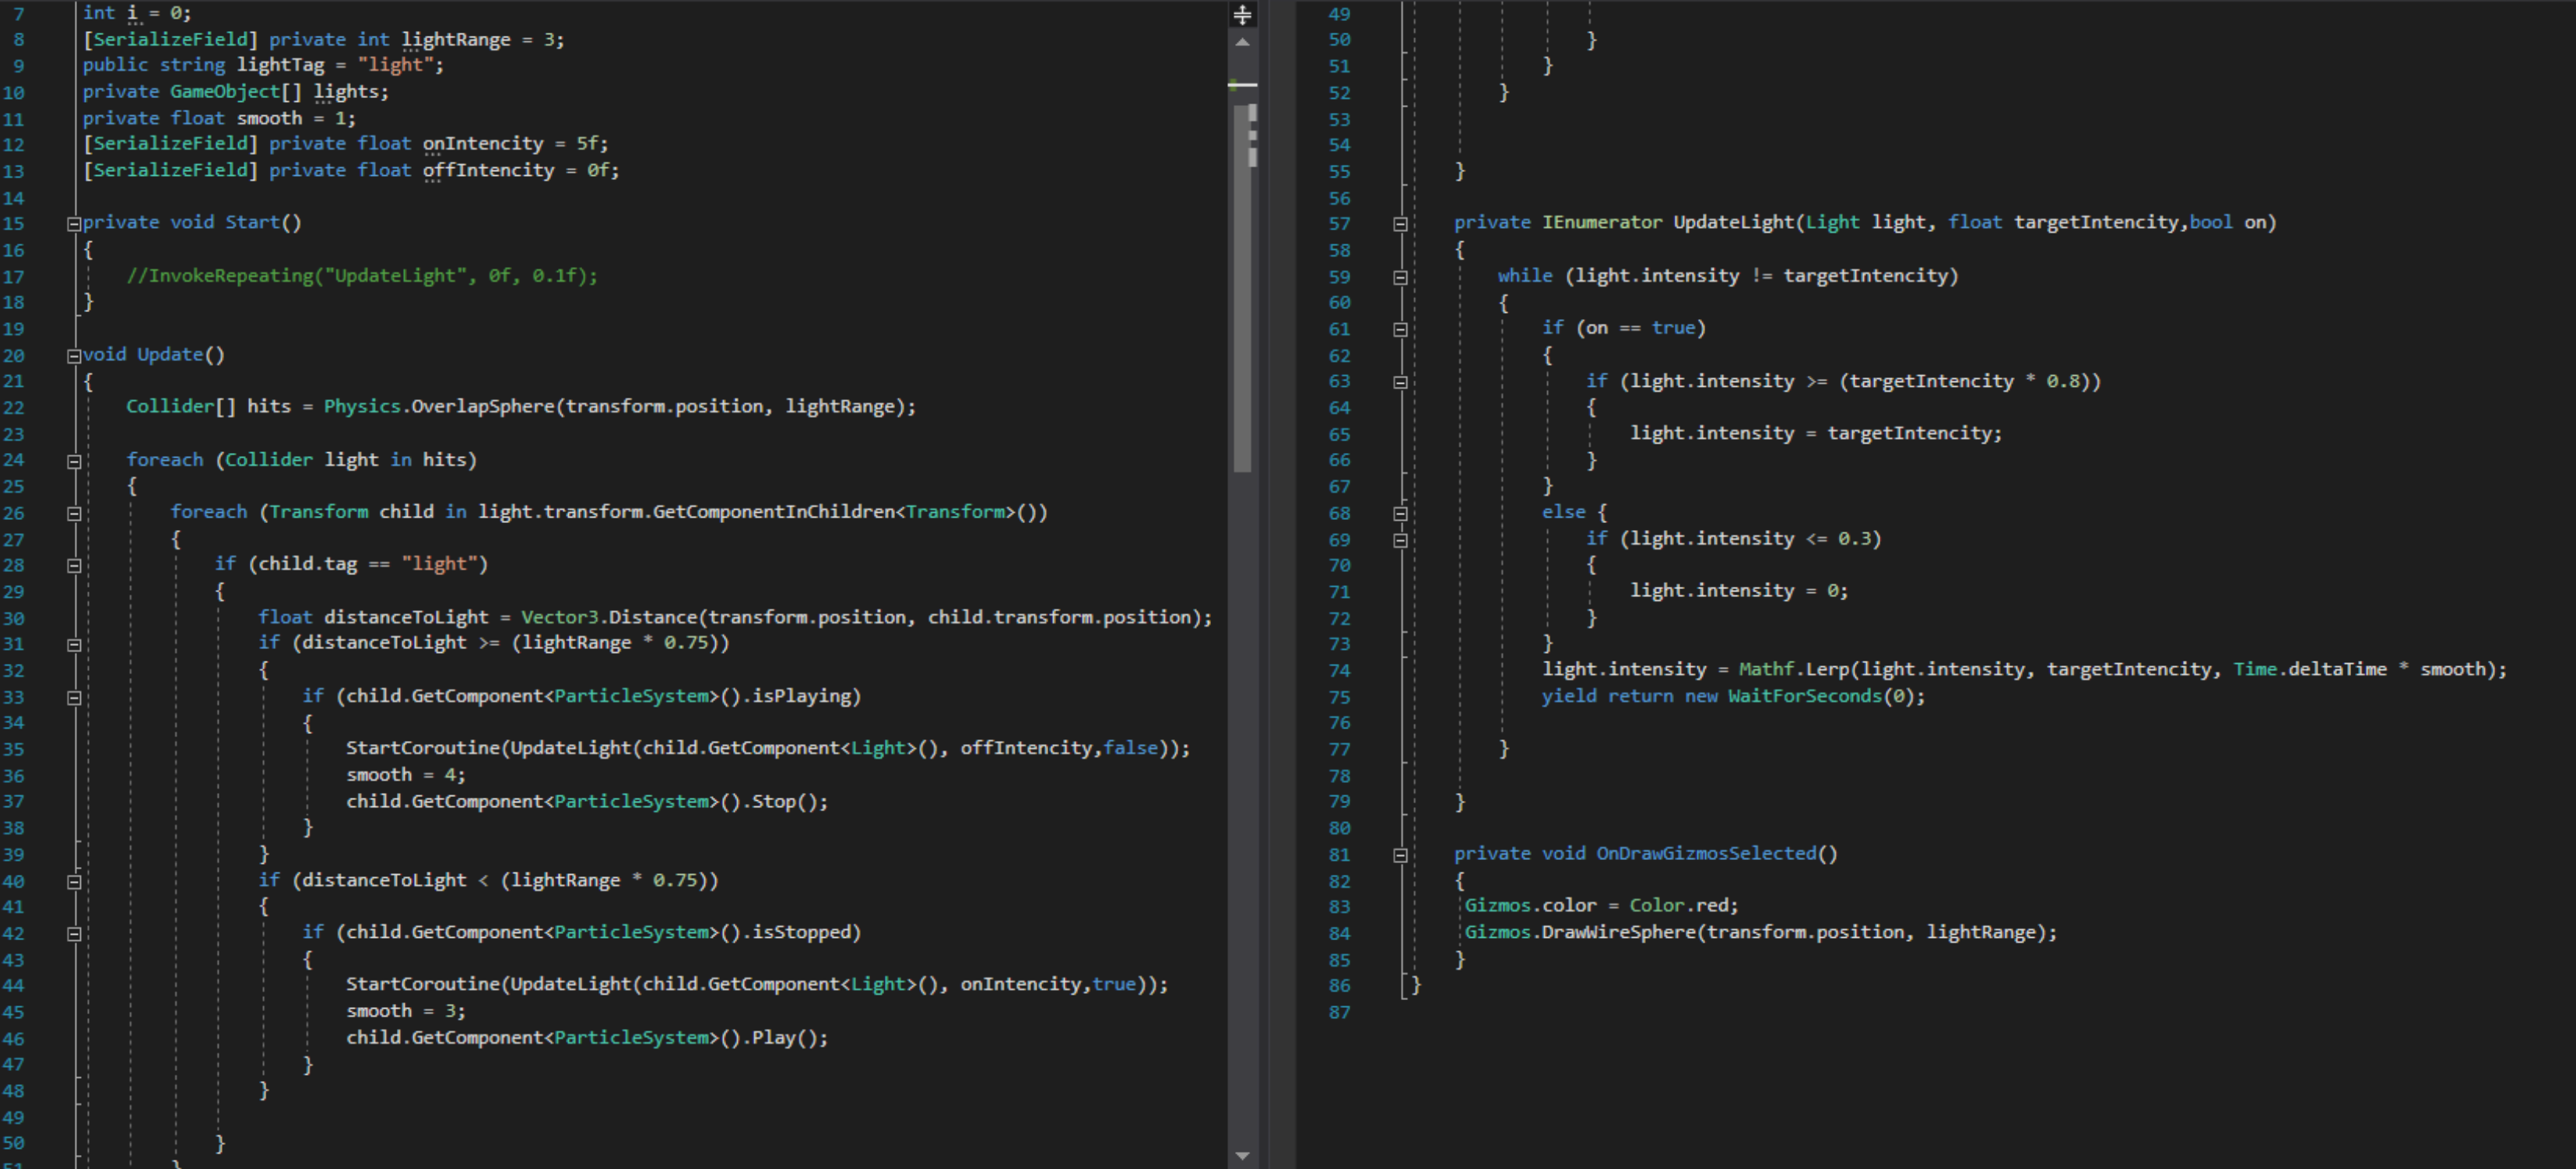
Task: Click the offIntencity field on line 13
Action: [488, 170]
